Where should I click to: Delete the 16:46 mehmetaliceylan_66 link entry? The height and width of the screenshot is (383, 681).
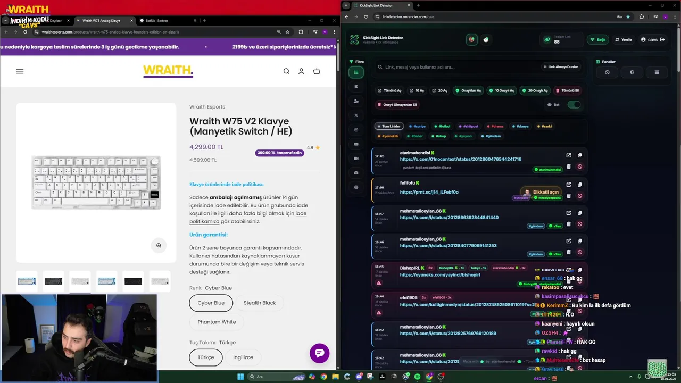[x=569, y=252]
